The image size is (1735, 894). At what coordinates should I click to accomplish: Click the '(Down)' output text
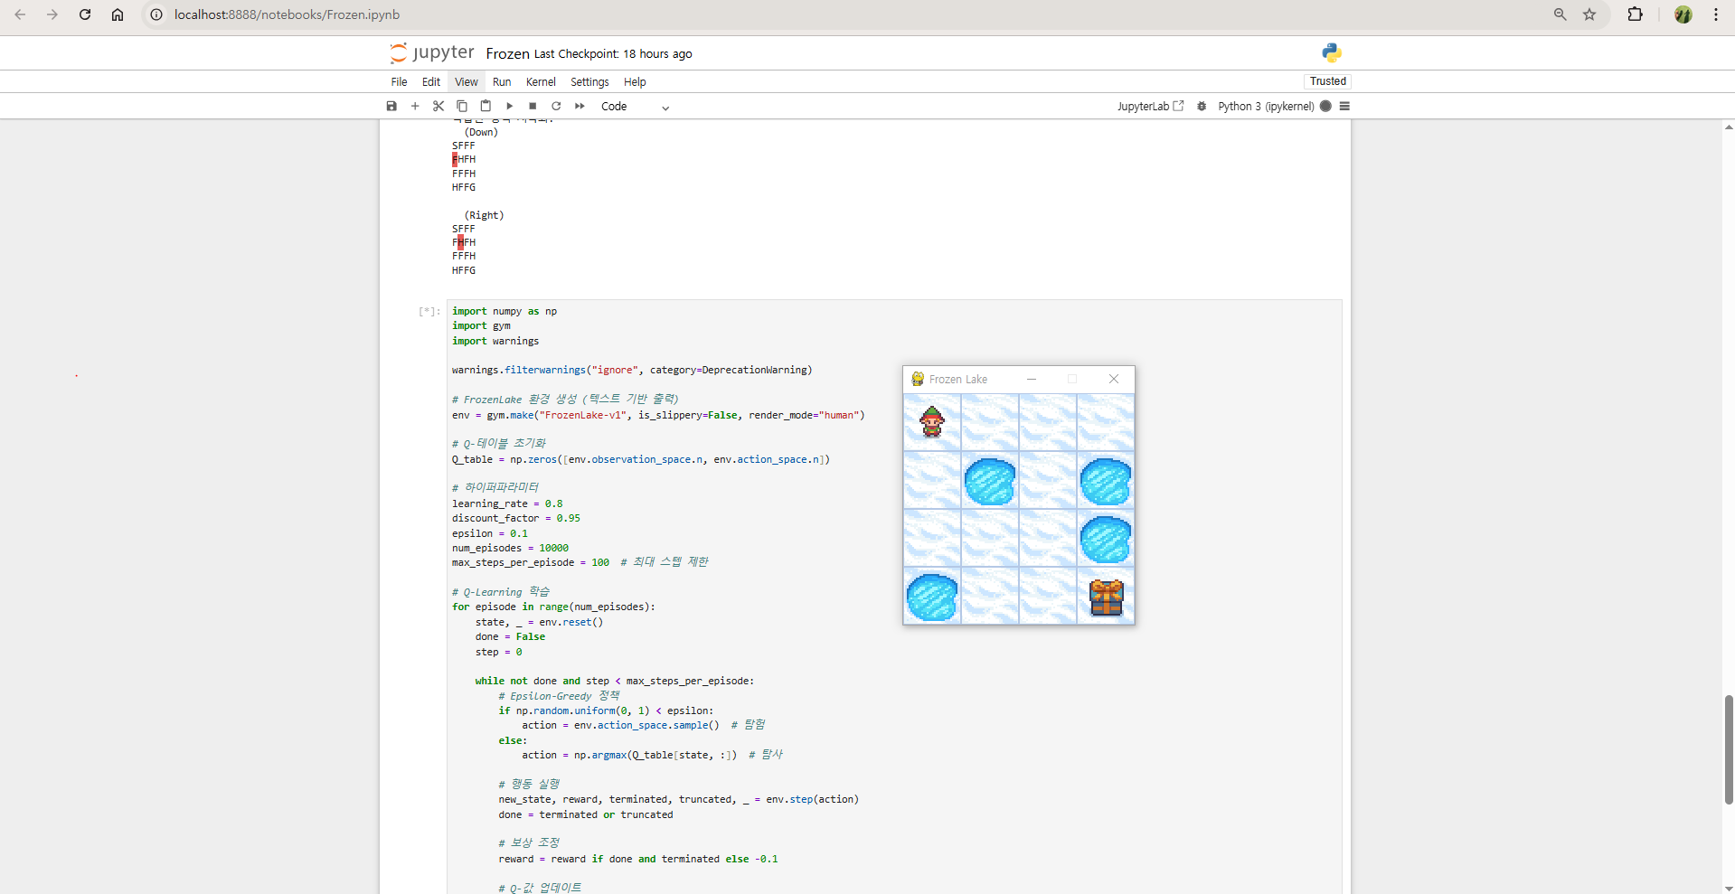click(481, 132)
